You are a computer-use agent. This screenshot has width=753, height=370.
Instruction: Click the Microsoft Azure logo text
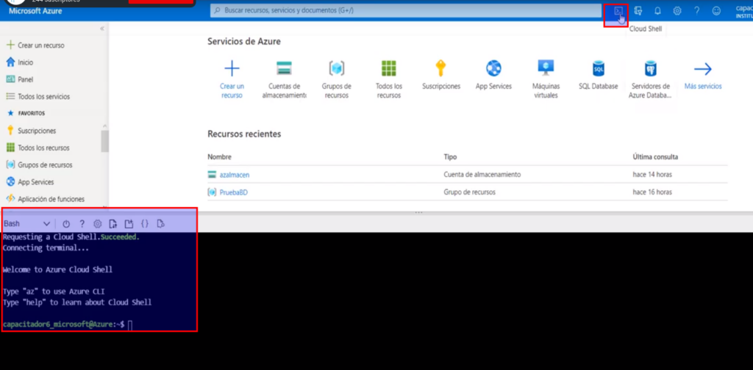click(x=35, y=11)
